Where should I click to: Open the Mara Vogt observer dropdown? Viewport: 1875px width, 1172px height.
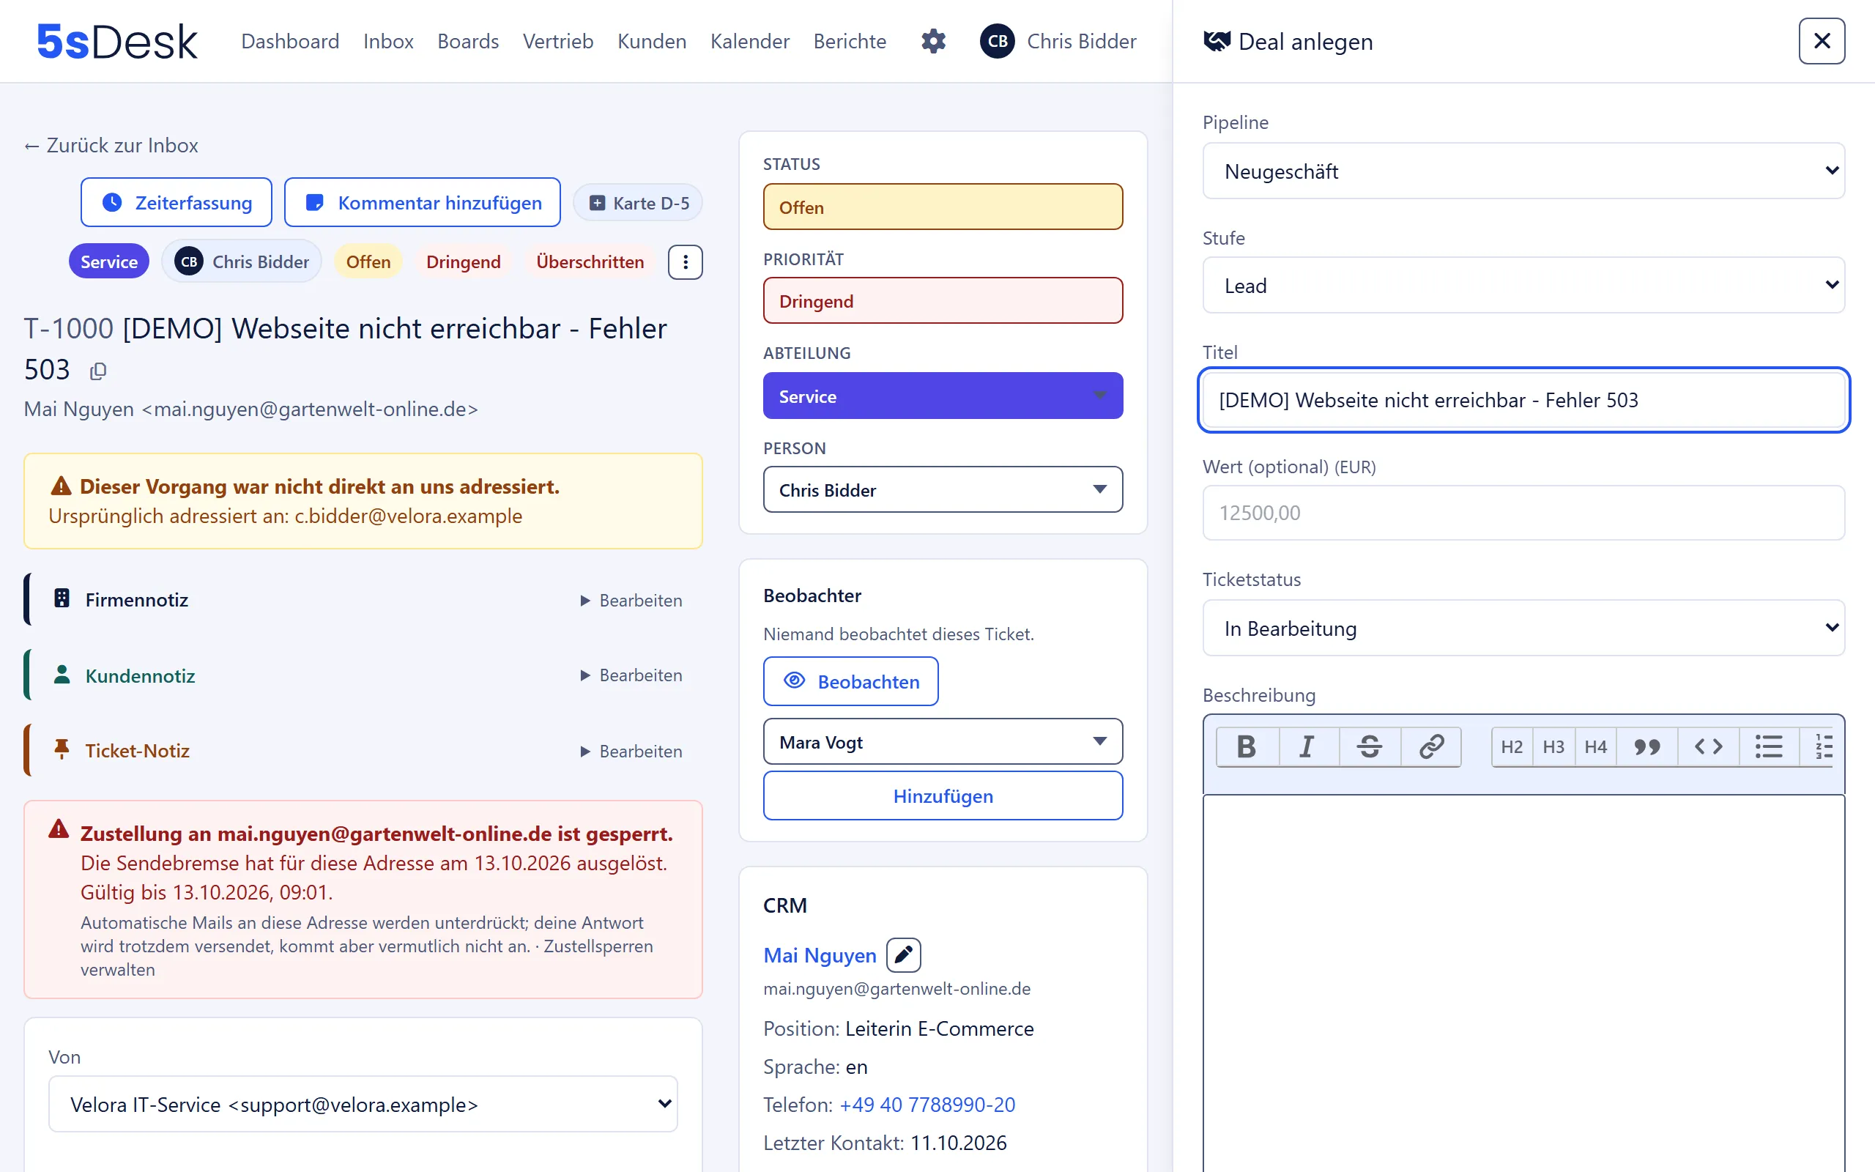tap(943, 742)
